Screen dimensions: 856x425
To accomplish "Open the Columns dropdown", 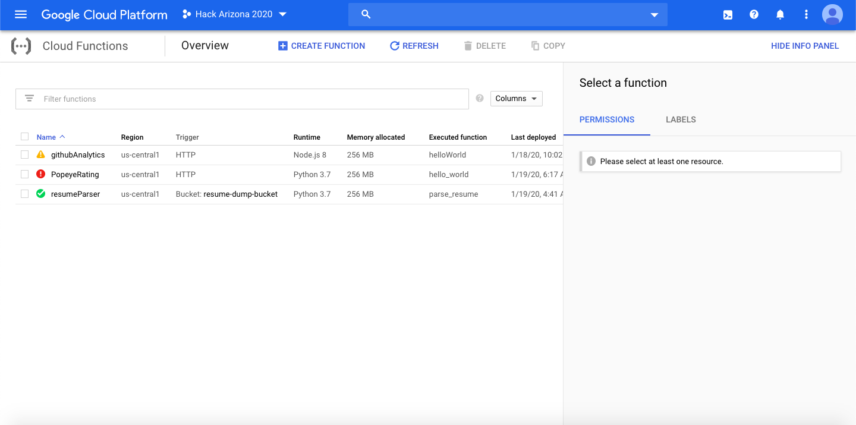I will pos(516,99).
